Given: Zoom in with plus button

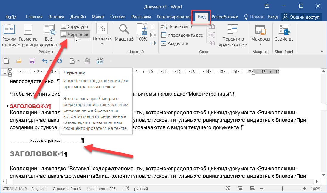Looking at the screenshot, I should tap(304, 189).
